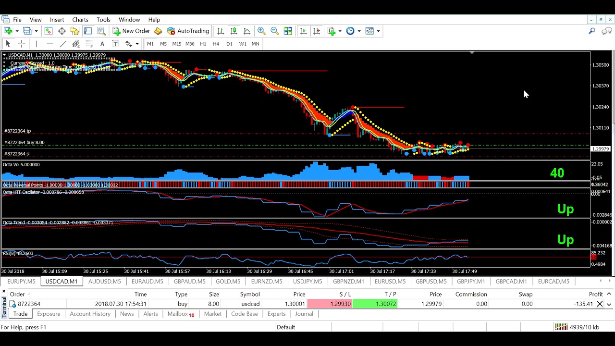Toggle Chart Shift
Image resolution: width=615 pixels, height=346 pixels.
[317, 31]
